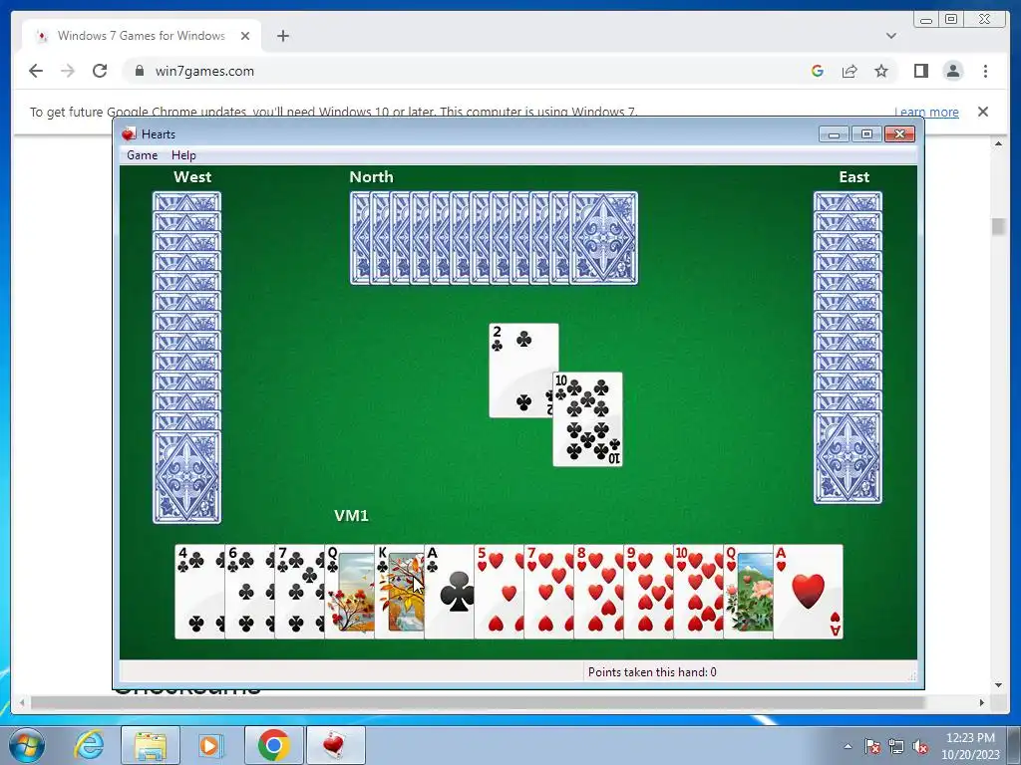Select the Windows 7 Games browser tab

(x=142, y=36)
